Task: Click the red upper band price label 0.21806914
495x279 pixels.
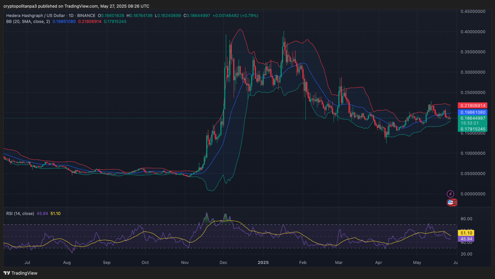Action: [x=473, y=106]
